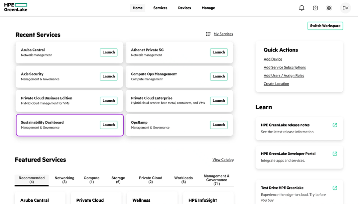Open external link icon for Developer Portal
This screenshot has height=204, width=359.
point(335,153)
